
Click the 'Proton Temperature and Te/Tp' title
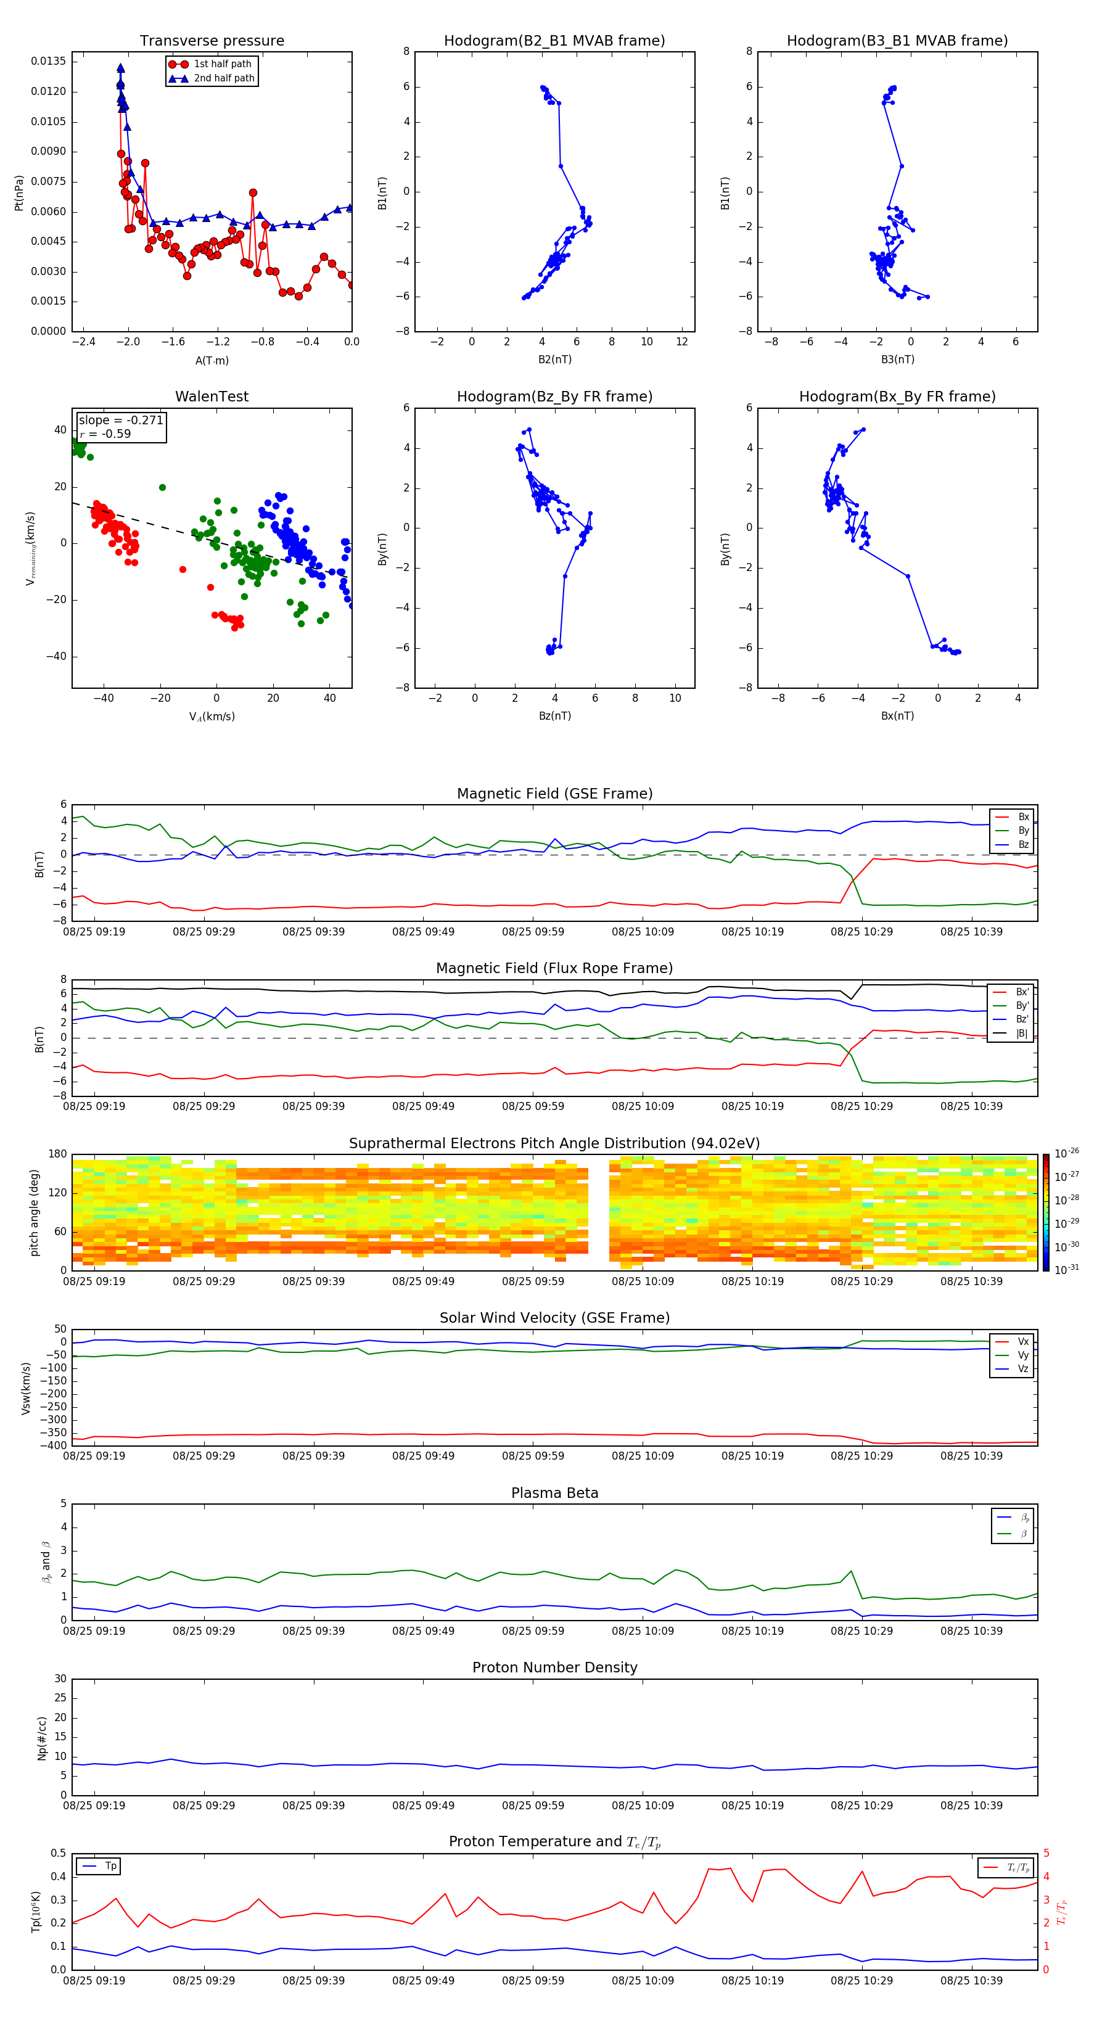coord(554,1842)
